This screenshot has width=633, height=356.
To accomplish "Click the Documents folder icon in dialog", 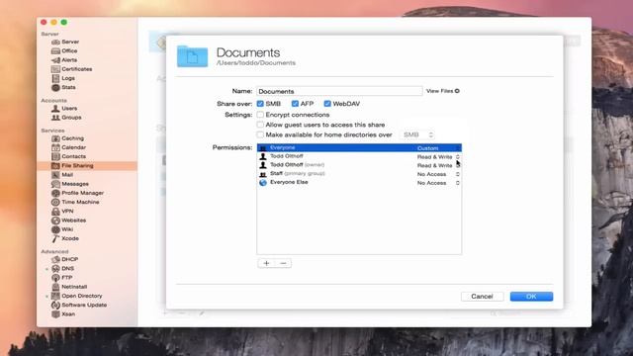I will [192, 56].
